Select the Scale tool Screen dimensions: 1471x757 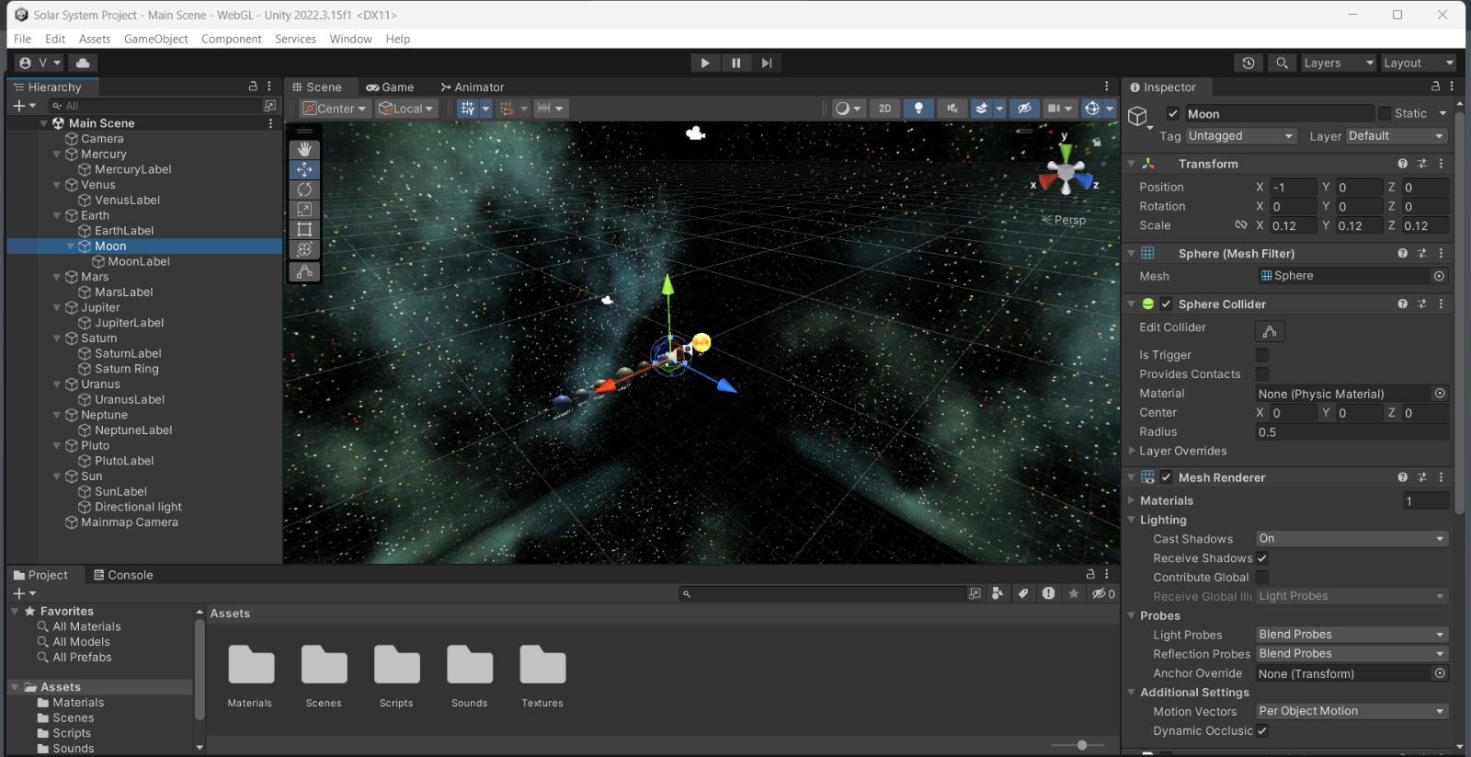point(304,210)
